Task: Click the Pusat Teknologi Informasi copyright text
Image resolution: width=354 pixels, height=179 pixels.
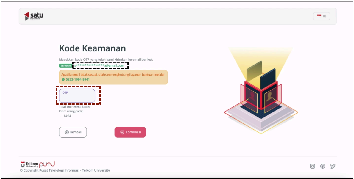Action: point(65,170)
